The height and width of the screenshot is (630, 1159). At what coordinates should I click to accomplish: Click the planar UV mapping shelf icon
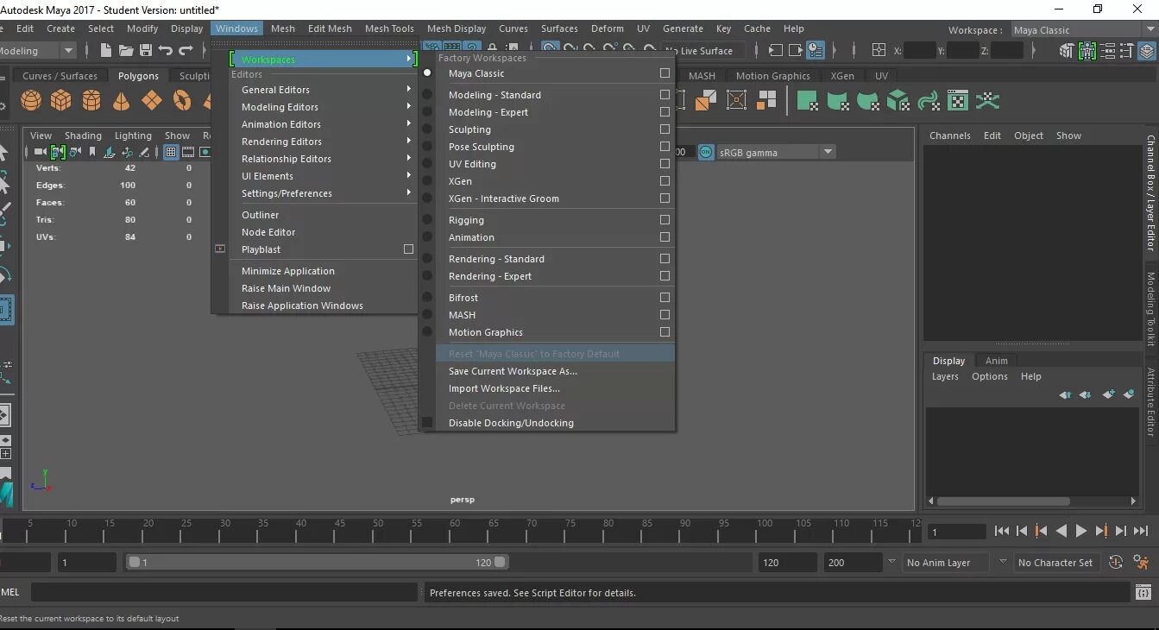point(809,101)
